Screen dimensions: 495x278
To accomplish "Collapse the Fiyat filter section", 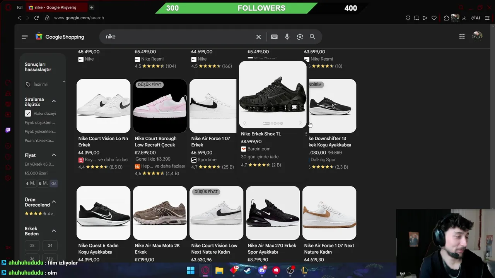I will pos(54,155).
